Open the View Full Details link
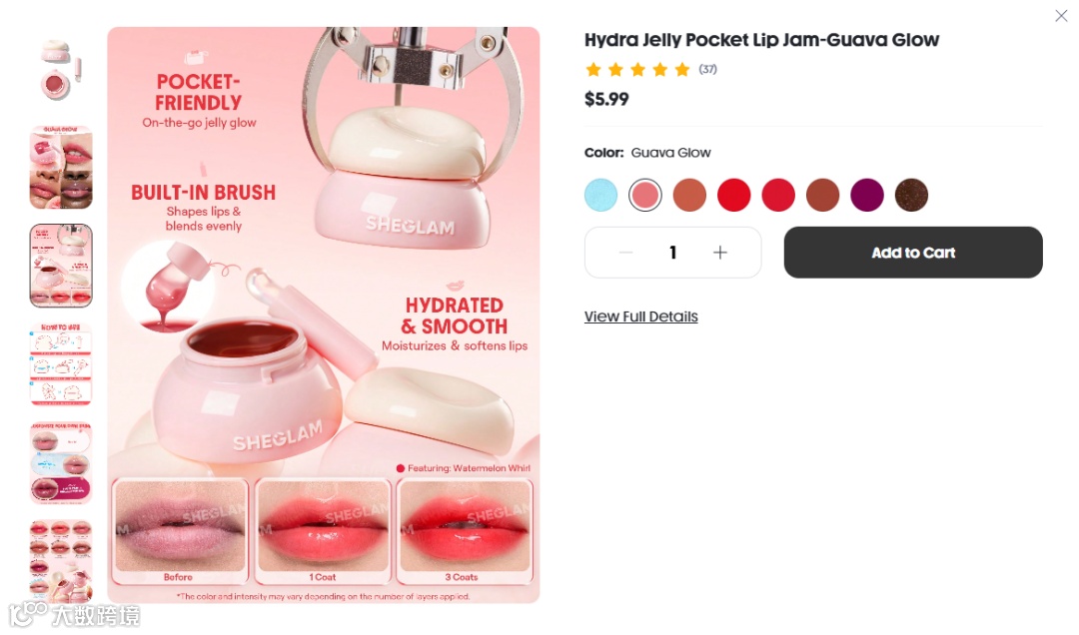 640,317
